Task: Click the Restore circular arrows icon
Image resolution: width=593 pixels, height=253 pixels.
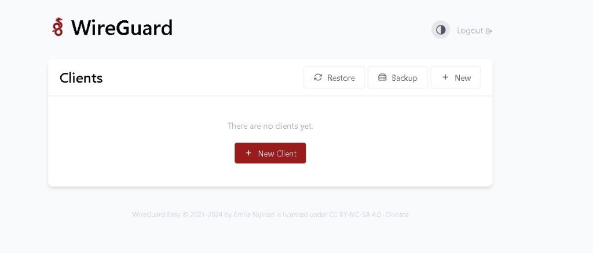Action: [x=318, y=77]
